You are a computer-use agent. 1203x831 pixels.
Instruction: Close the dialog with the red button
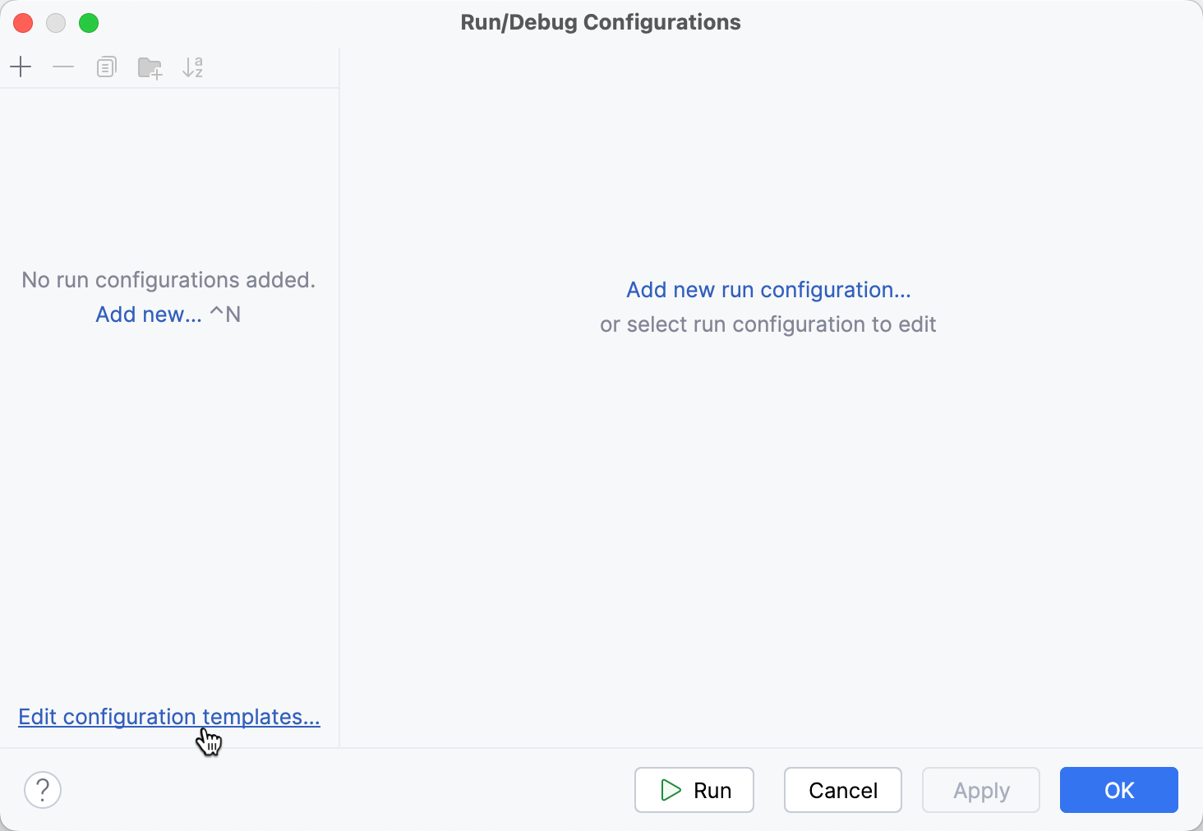tap(23, 23)
